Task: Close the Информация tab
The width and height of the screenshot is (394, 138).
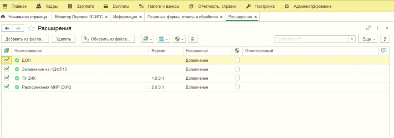Action: (140, 17)
